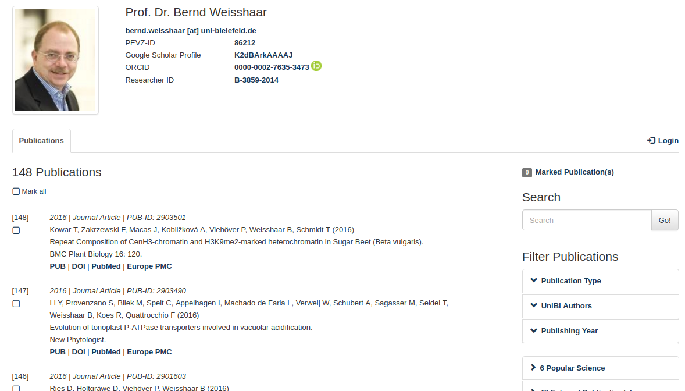The height and width of the screenshot is (391, 685).
Task: Click Prof. Weisshaar's profile photo
Action: 55,61
